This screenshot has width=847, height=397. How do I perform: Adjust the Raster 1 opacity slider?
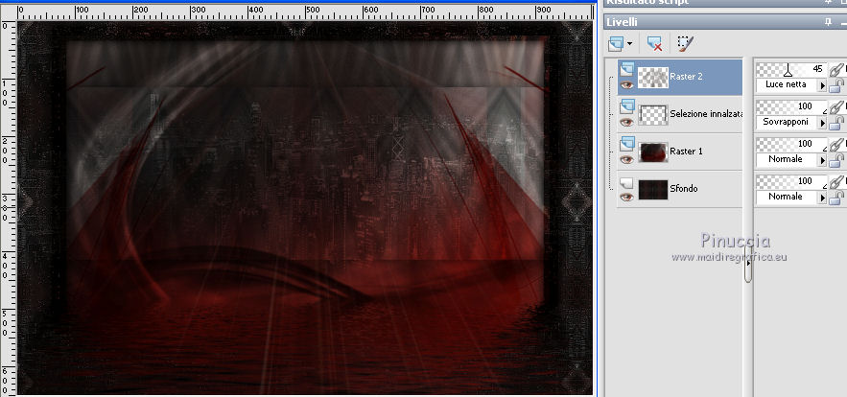[x=791, y=144]
